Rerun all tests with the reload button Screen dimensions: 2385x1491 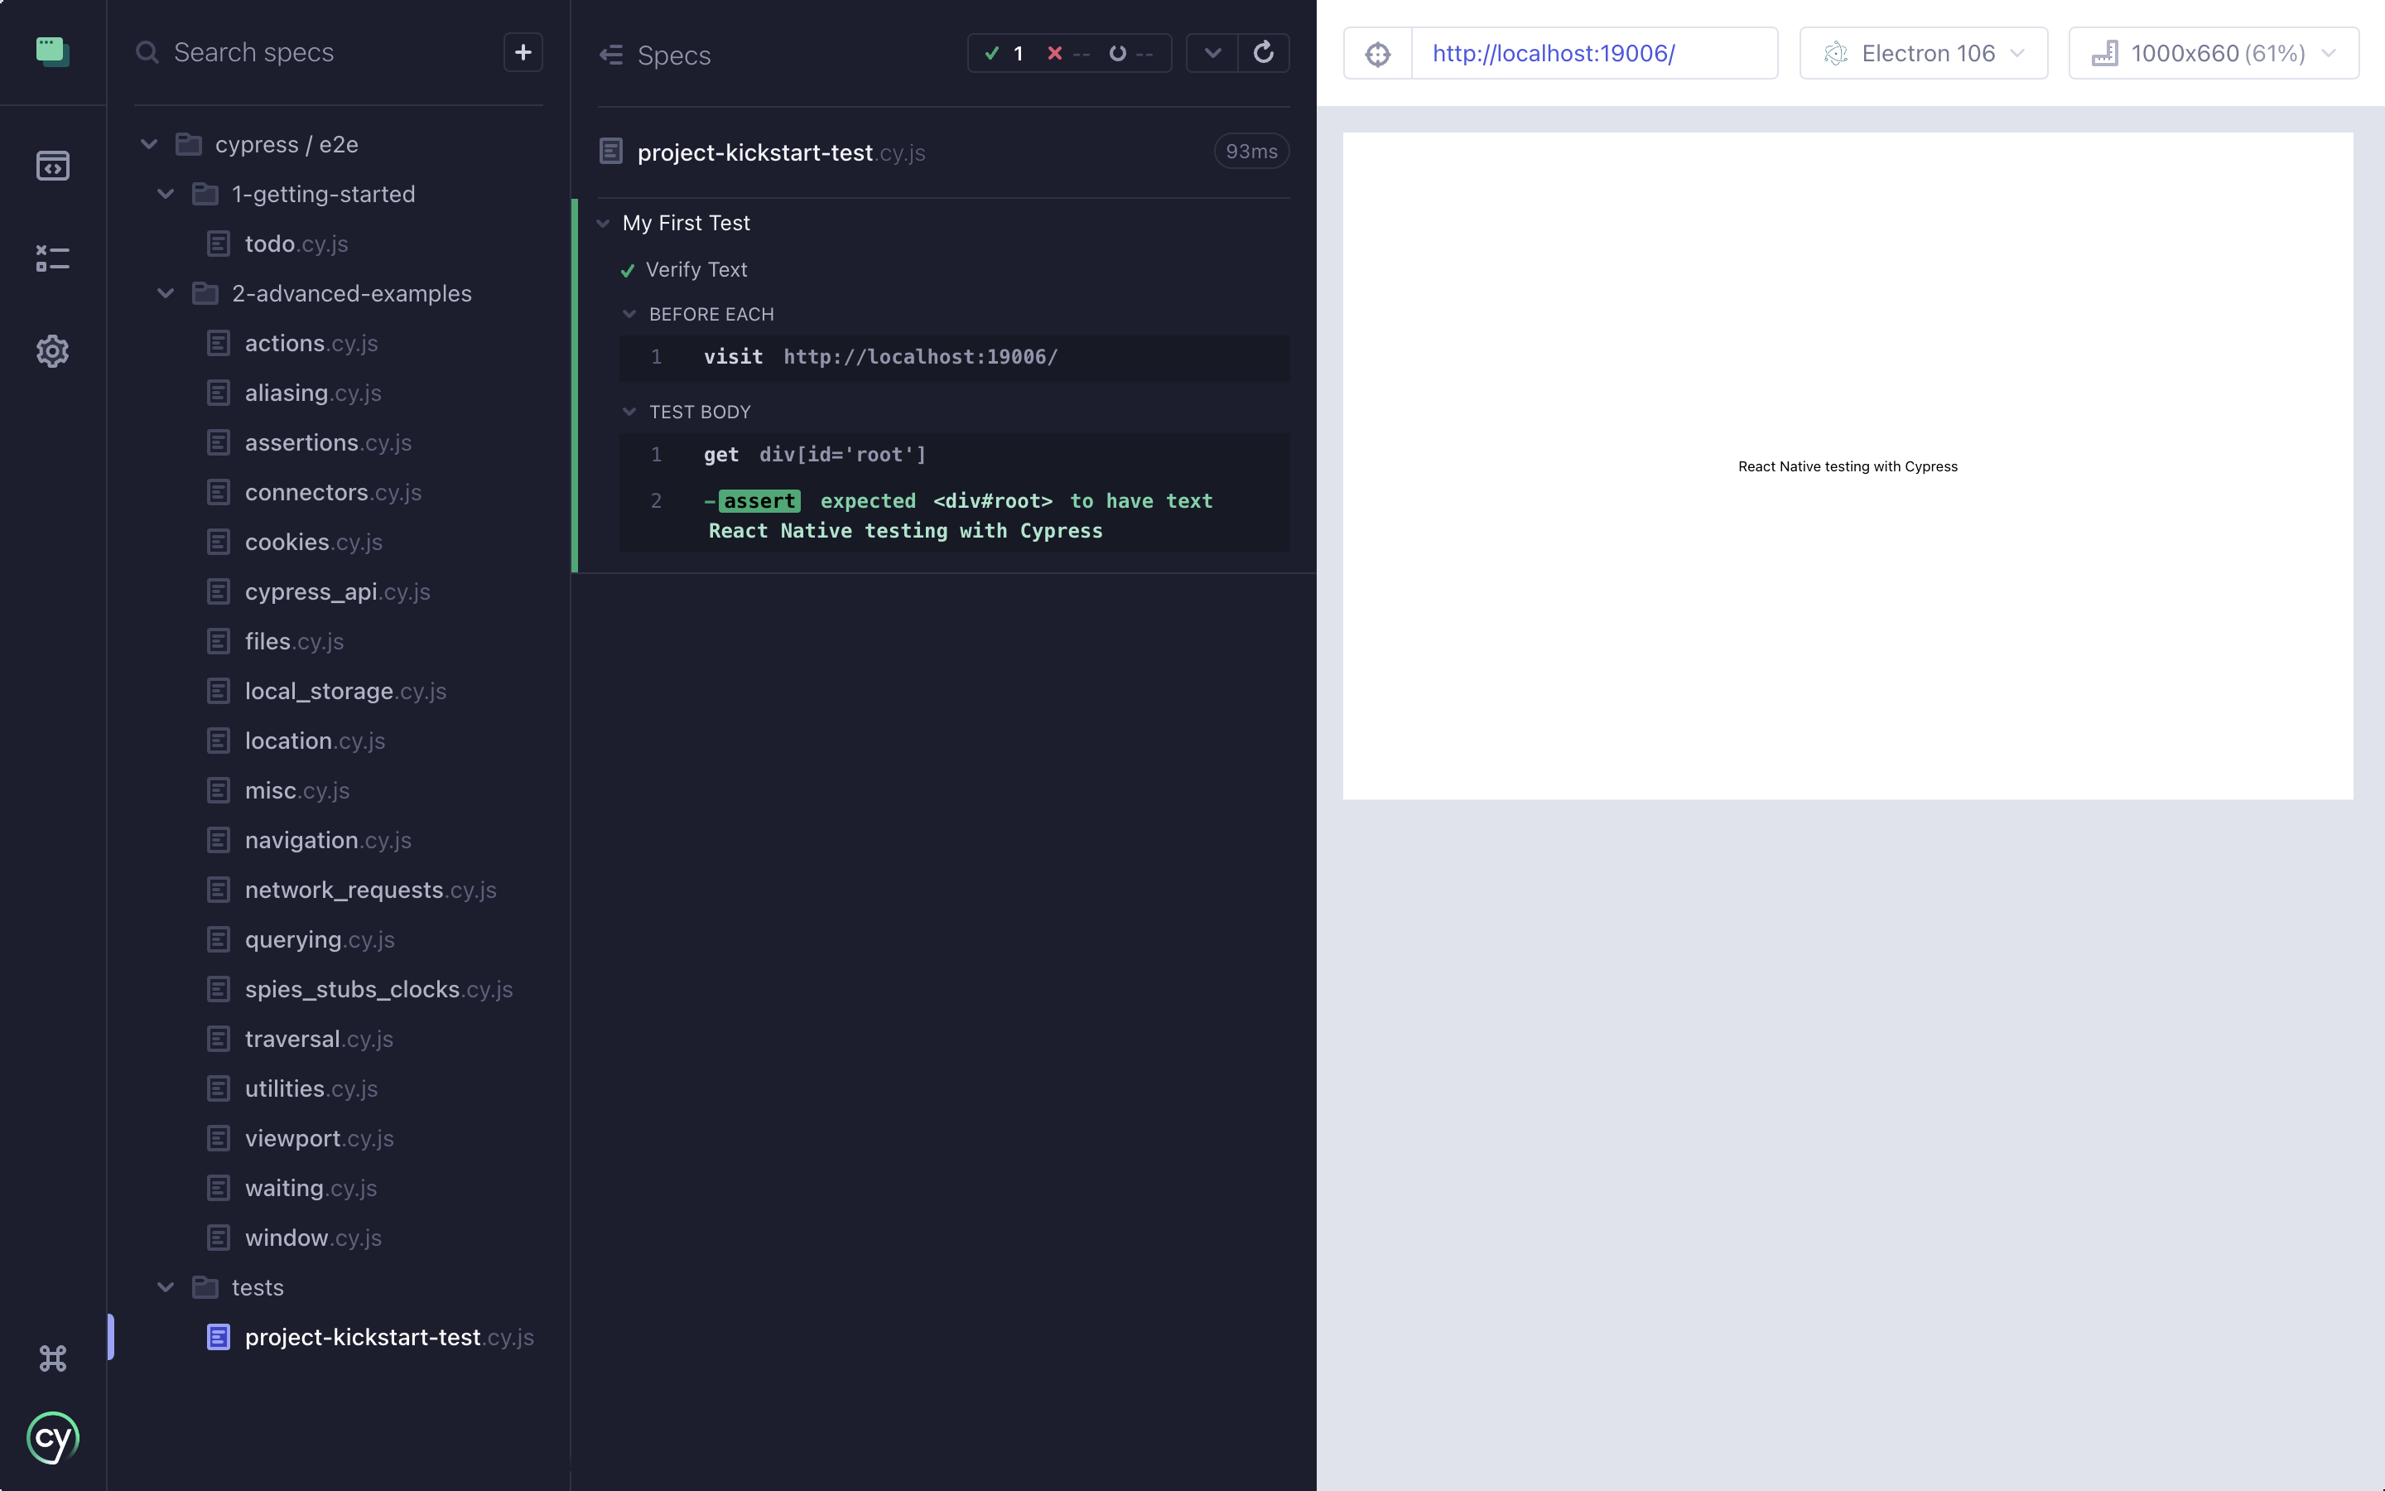pos(1264,53)
